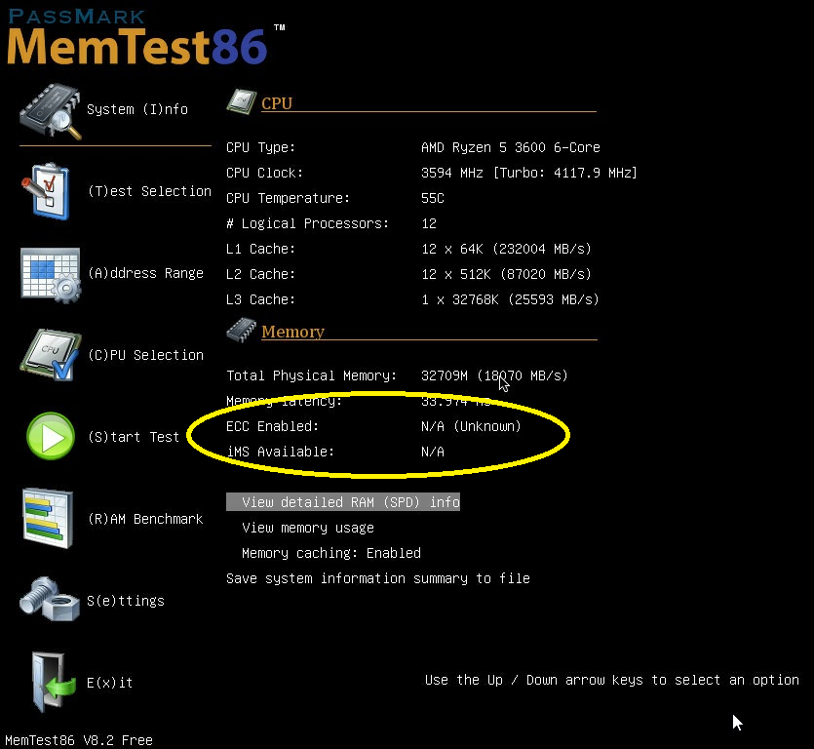The image size is (814, 749).
Task: Toggle Memory caching: Enabled option
Action: [x=331, y=553]
